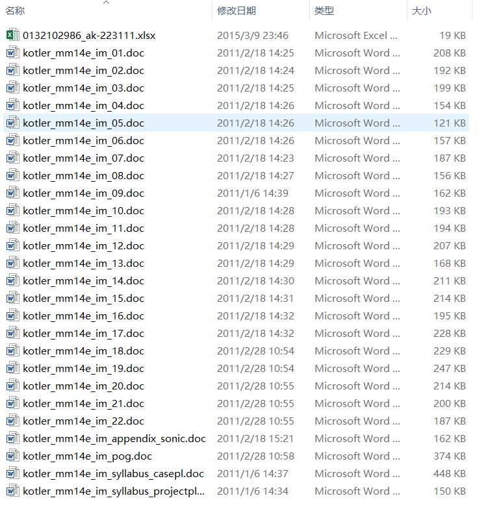Click the 247 KB size cell

pos(450,368)
